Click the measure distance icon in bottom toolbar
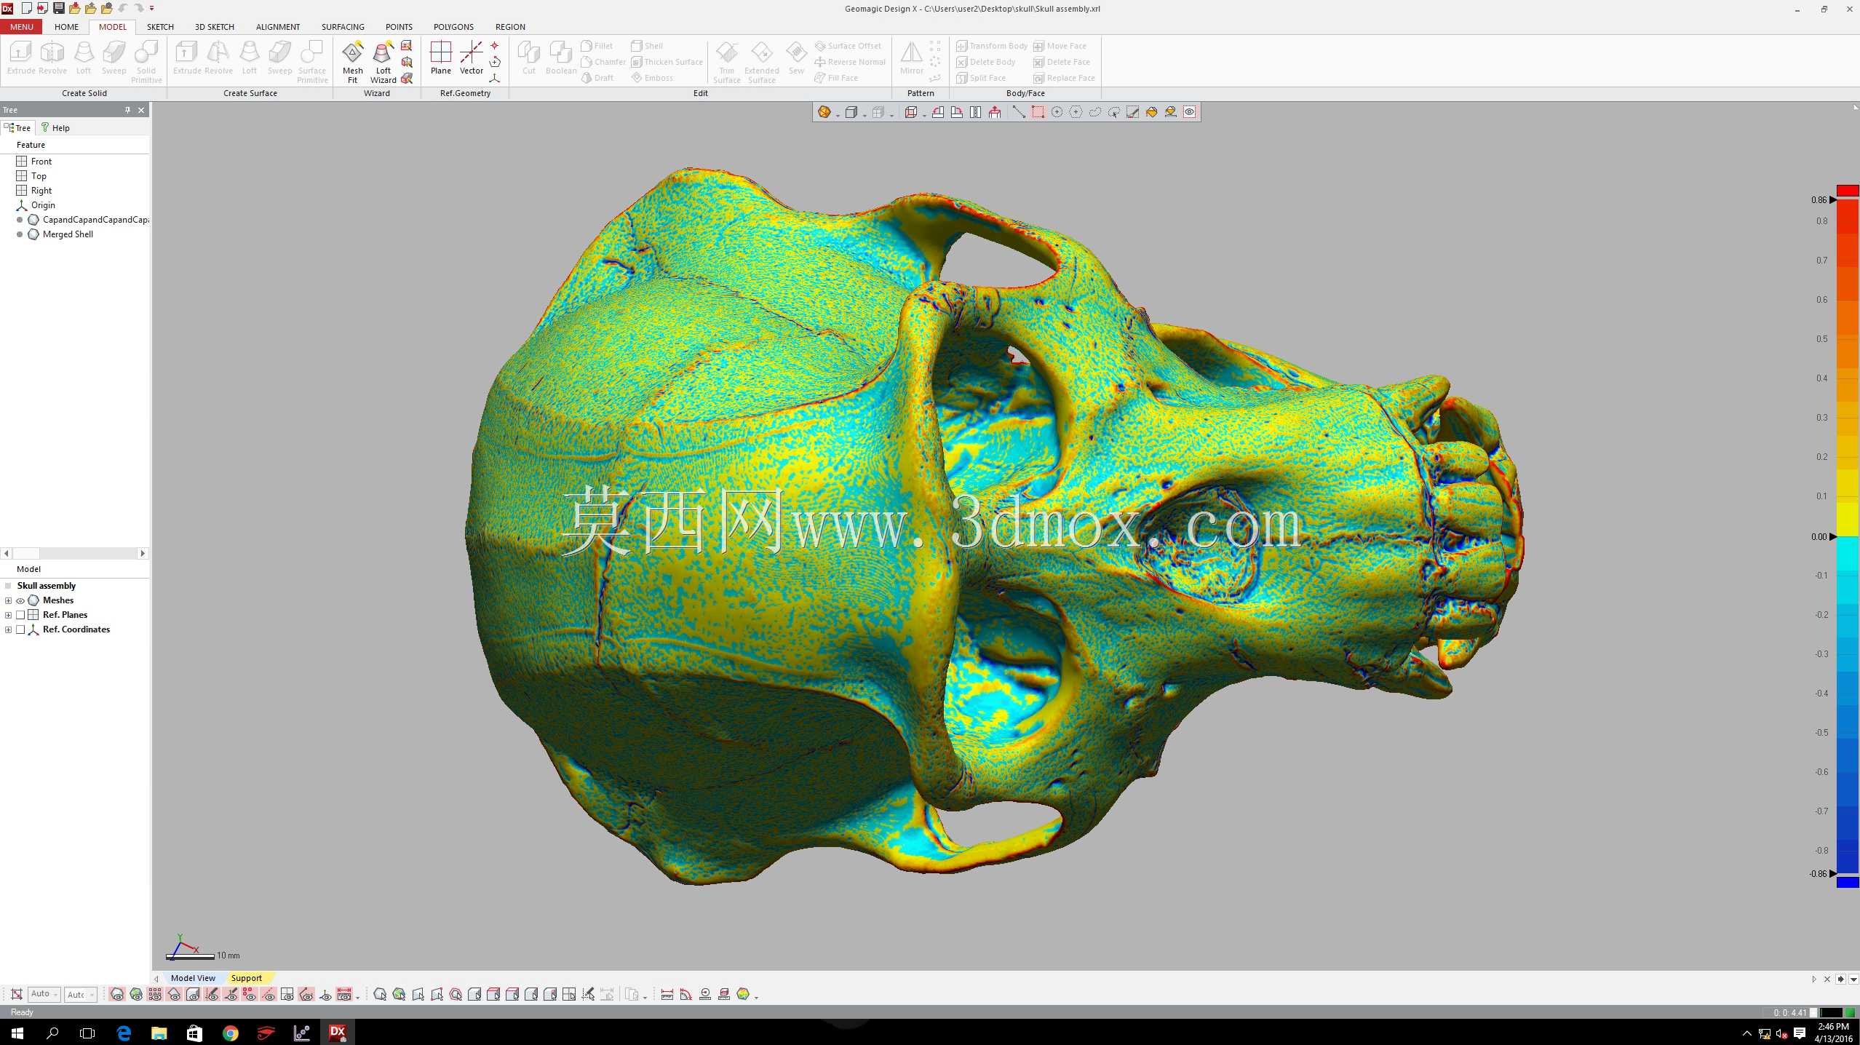 [667, 994]
